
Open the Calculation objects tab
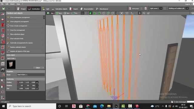[x=60, y=9]
